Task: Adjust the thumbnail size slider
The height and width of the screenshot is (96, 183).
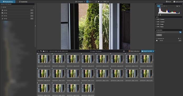Action: 124,51
